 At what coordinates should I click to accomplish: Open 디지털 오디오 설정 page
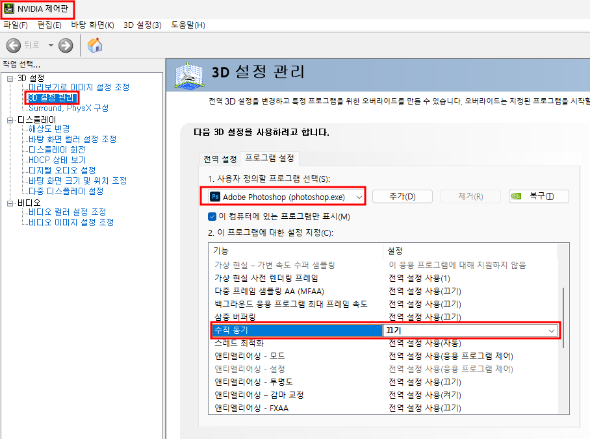tap(62, 170)
